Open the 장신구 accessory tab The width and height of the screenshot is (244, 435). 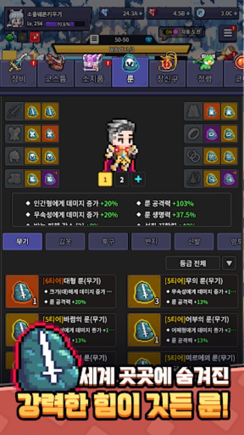click(x=168, y=73)
